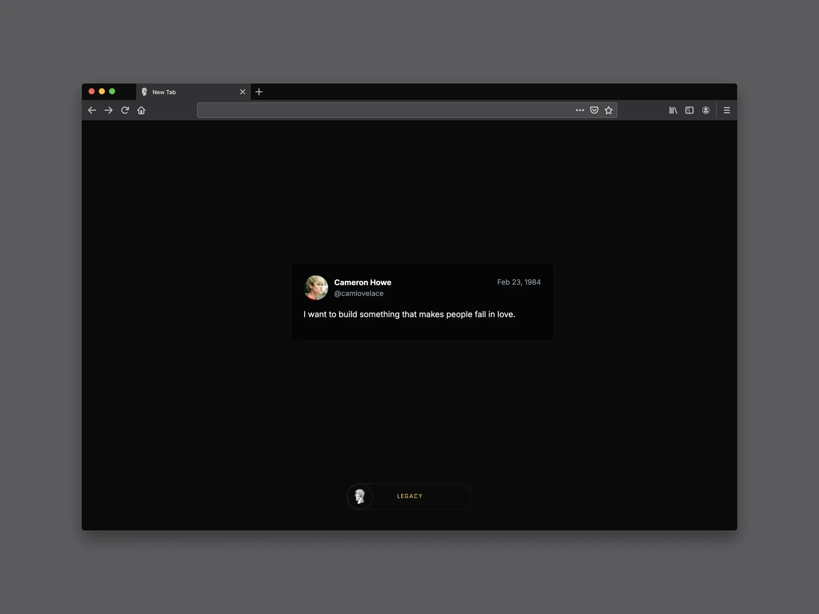Navigate forward using the arrow icon
Screen dimensions: 819x614
click(108, 110)
